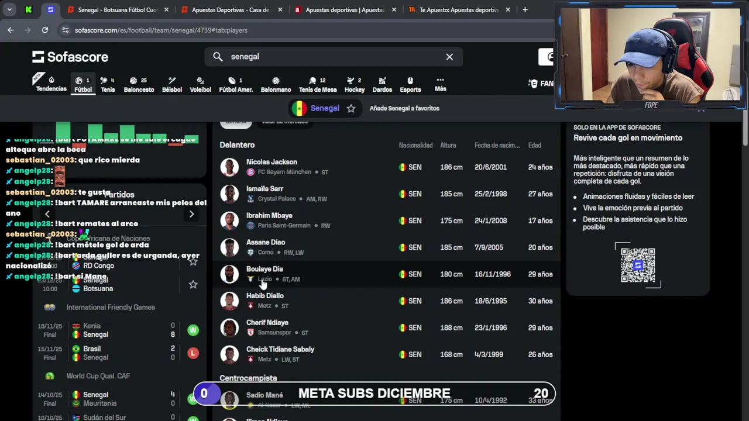This screenshot has width=749, height=421.
Task: Select the first browser tab K icon
Action: tap(29, 10)
